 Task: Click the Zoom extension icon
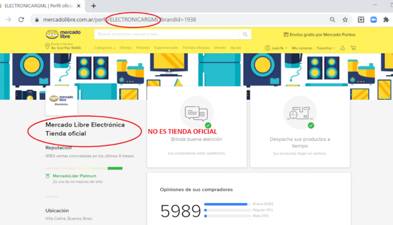coord(373,20)
